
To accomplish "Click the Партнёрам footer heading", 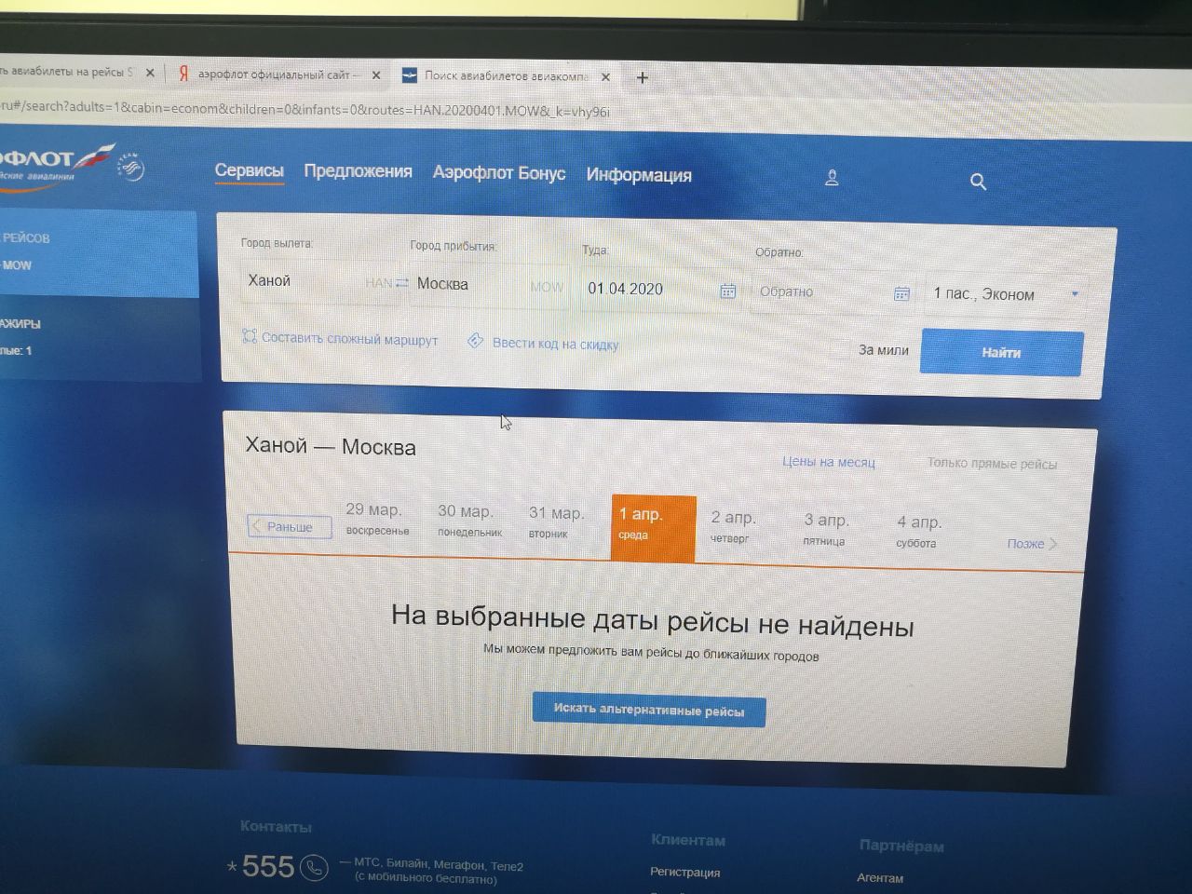I will tap(901, 846).
